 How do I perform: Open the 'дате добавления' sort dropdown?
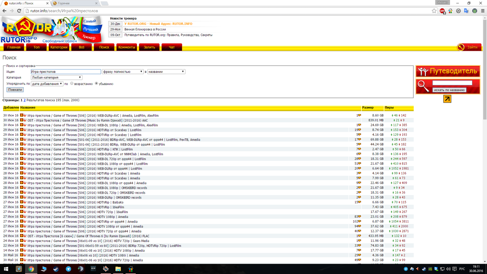click(47, 84)
